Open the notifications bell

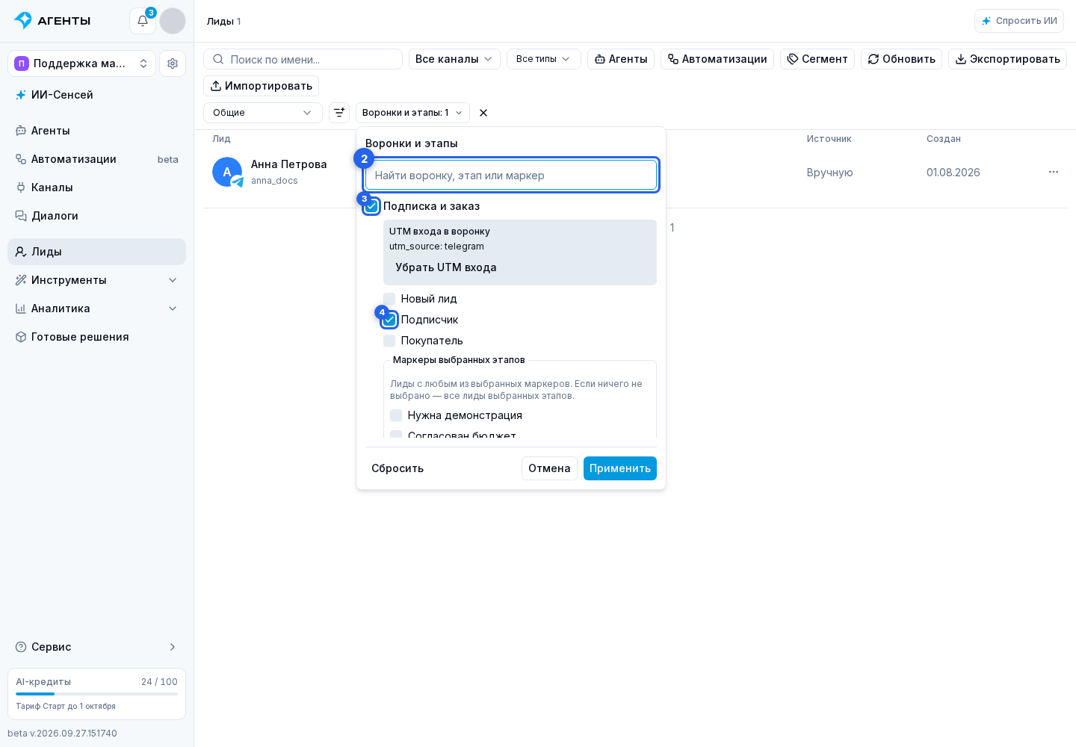pyautogui.click(x=143, y=21)
